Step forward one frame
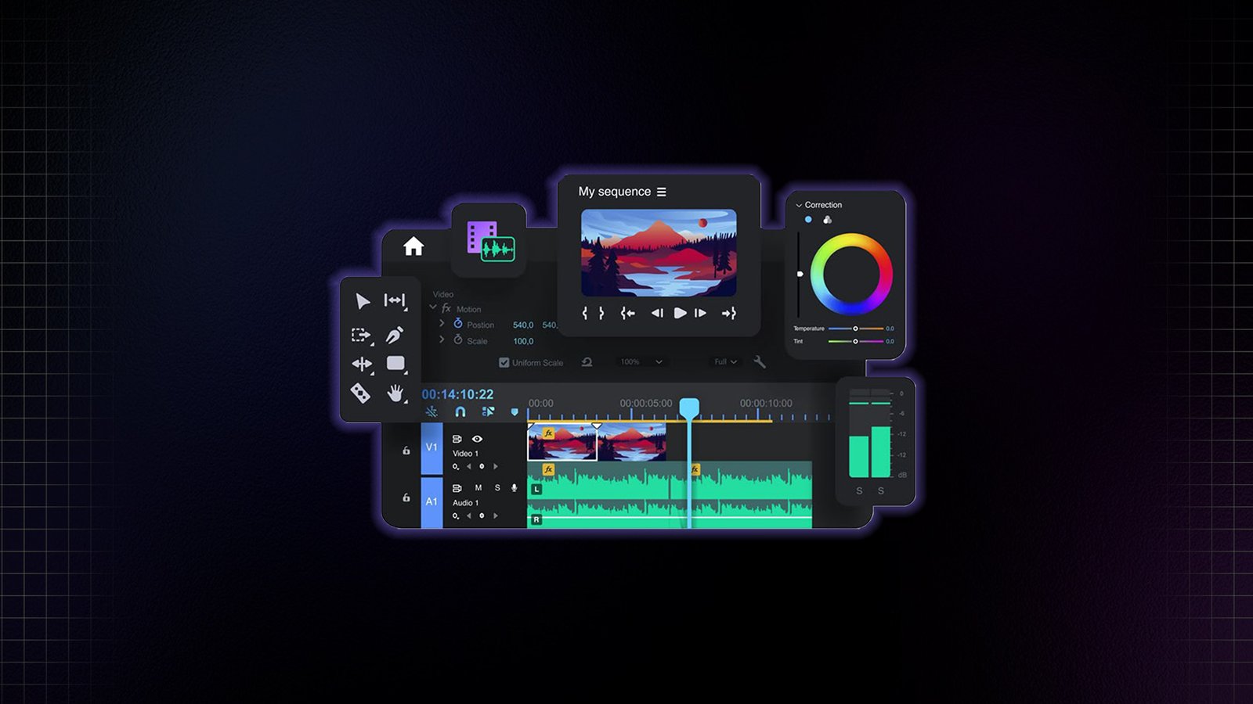This screenshot has height=704, width=1253. pyautogui.click(x=701, y=313)
